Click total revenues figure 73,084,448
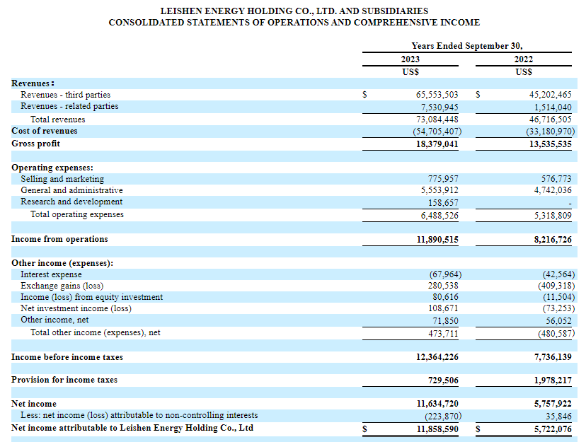Image resolution: width=586 pixels, height=442 pixels. (437, 120)
